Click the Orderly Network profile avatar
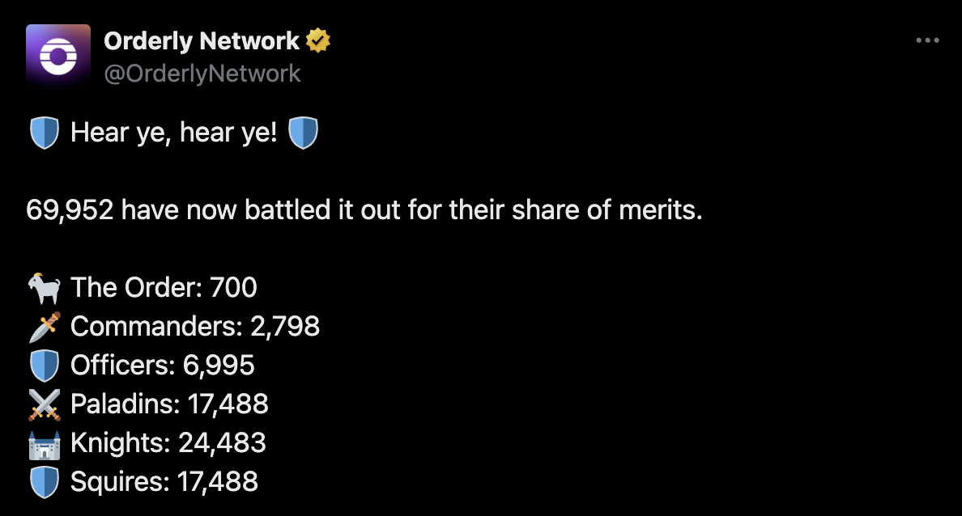The width and height of the screenshot is (962, 516). point(57,56)
